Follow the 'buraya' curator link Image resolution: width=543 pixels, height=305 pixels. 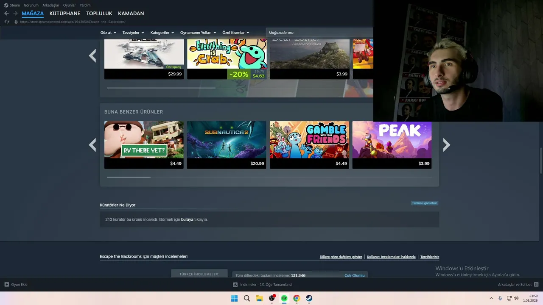pos(187,219)
